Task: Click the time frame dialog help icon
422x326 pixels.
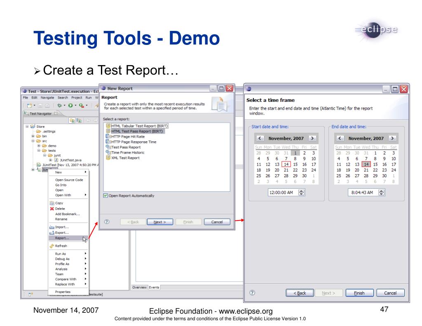Action: (x=252, y=293)
